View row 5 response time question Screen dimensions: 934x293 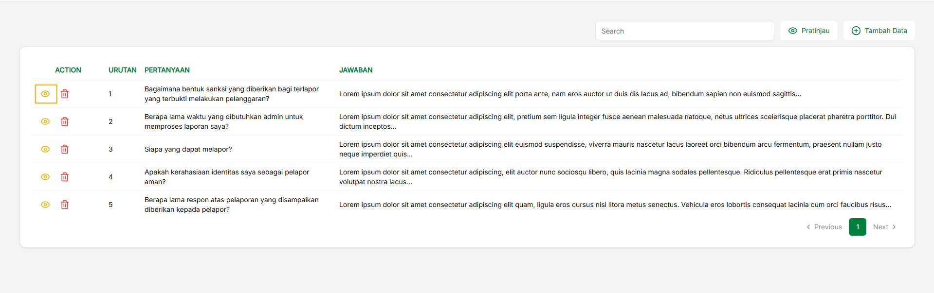click(45, 205)
